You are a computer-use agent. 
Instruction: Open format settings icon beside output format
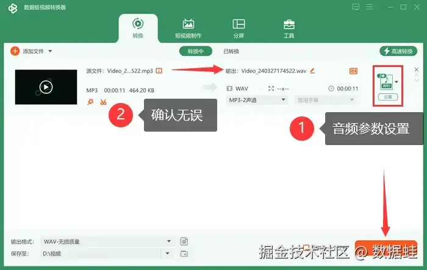pyautogui.click(x=184, y=241)
